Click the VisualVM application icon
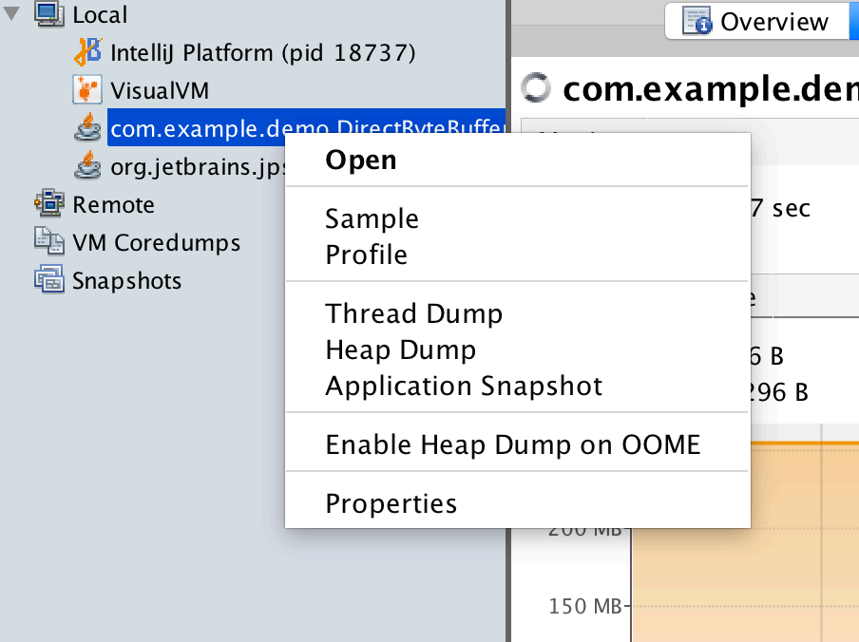 (x=87, y=90)
